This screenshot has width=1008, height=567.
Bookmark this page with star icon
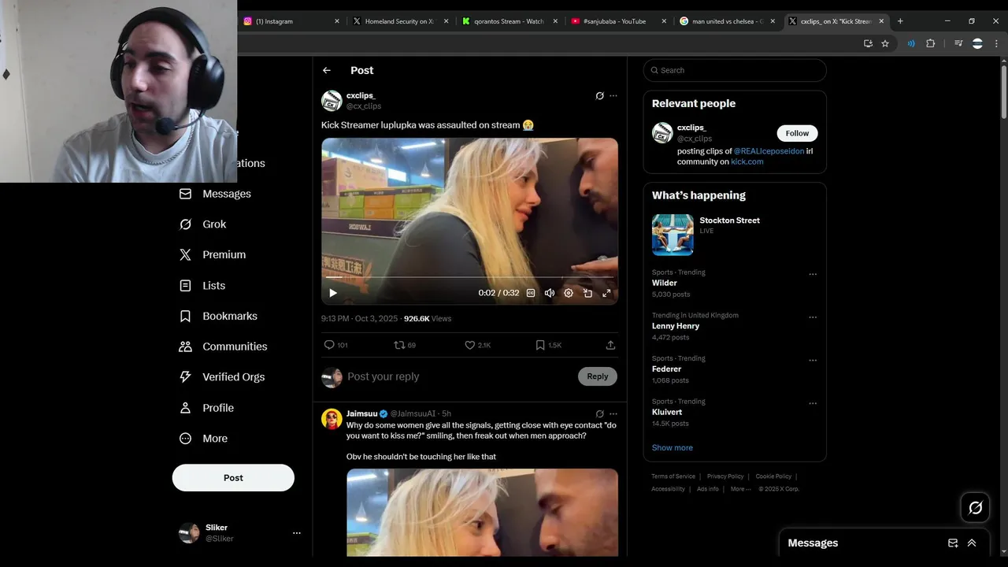pyautogui.click(x=885, y=44)
